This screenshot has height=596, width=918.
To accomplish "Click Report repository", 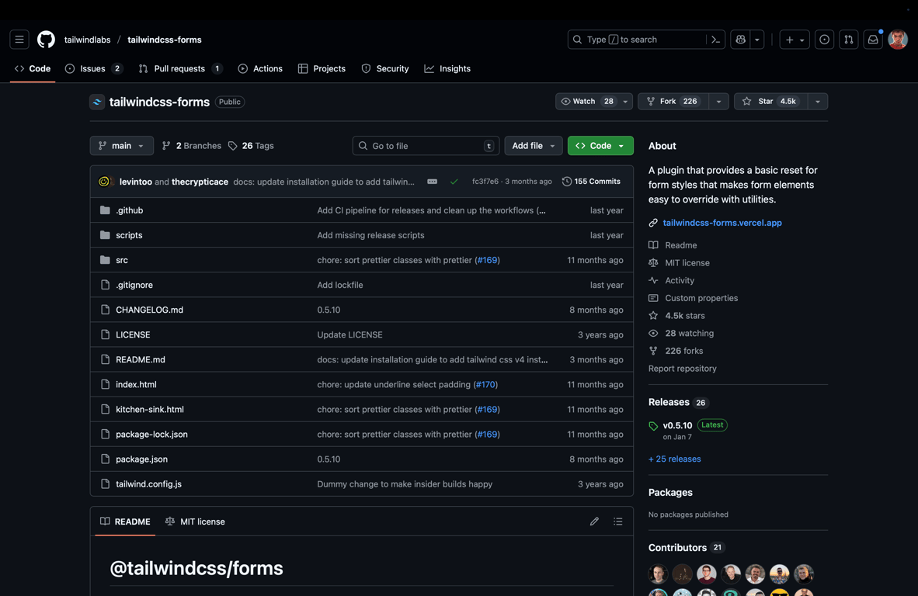I will [x=682, y=369].
